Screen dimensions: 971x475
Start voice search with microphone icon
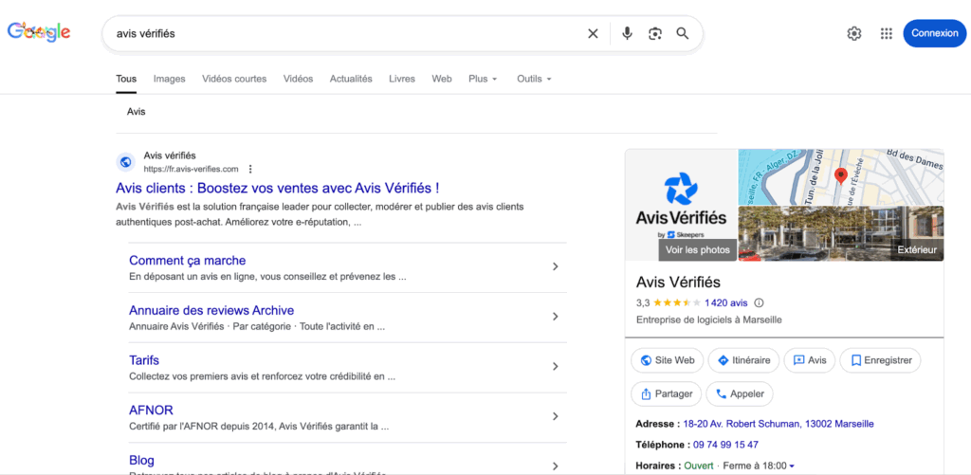(x=627, y=33)
